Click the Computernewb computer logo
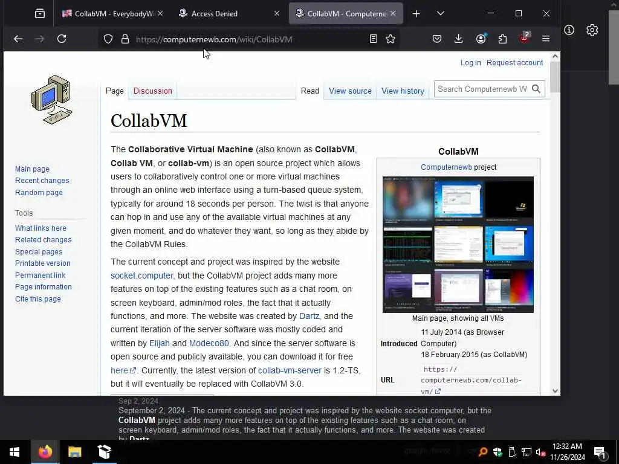 pyautogui.click(x=52, y=100)
